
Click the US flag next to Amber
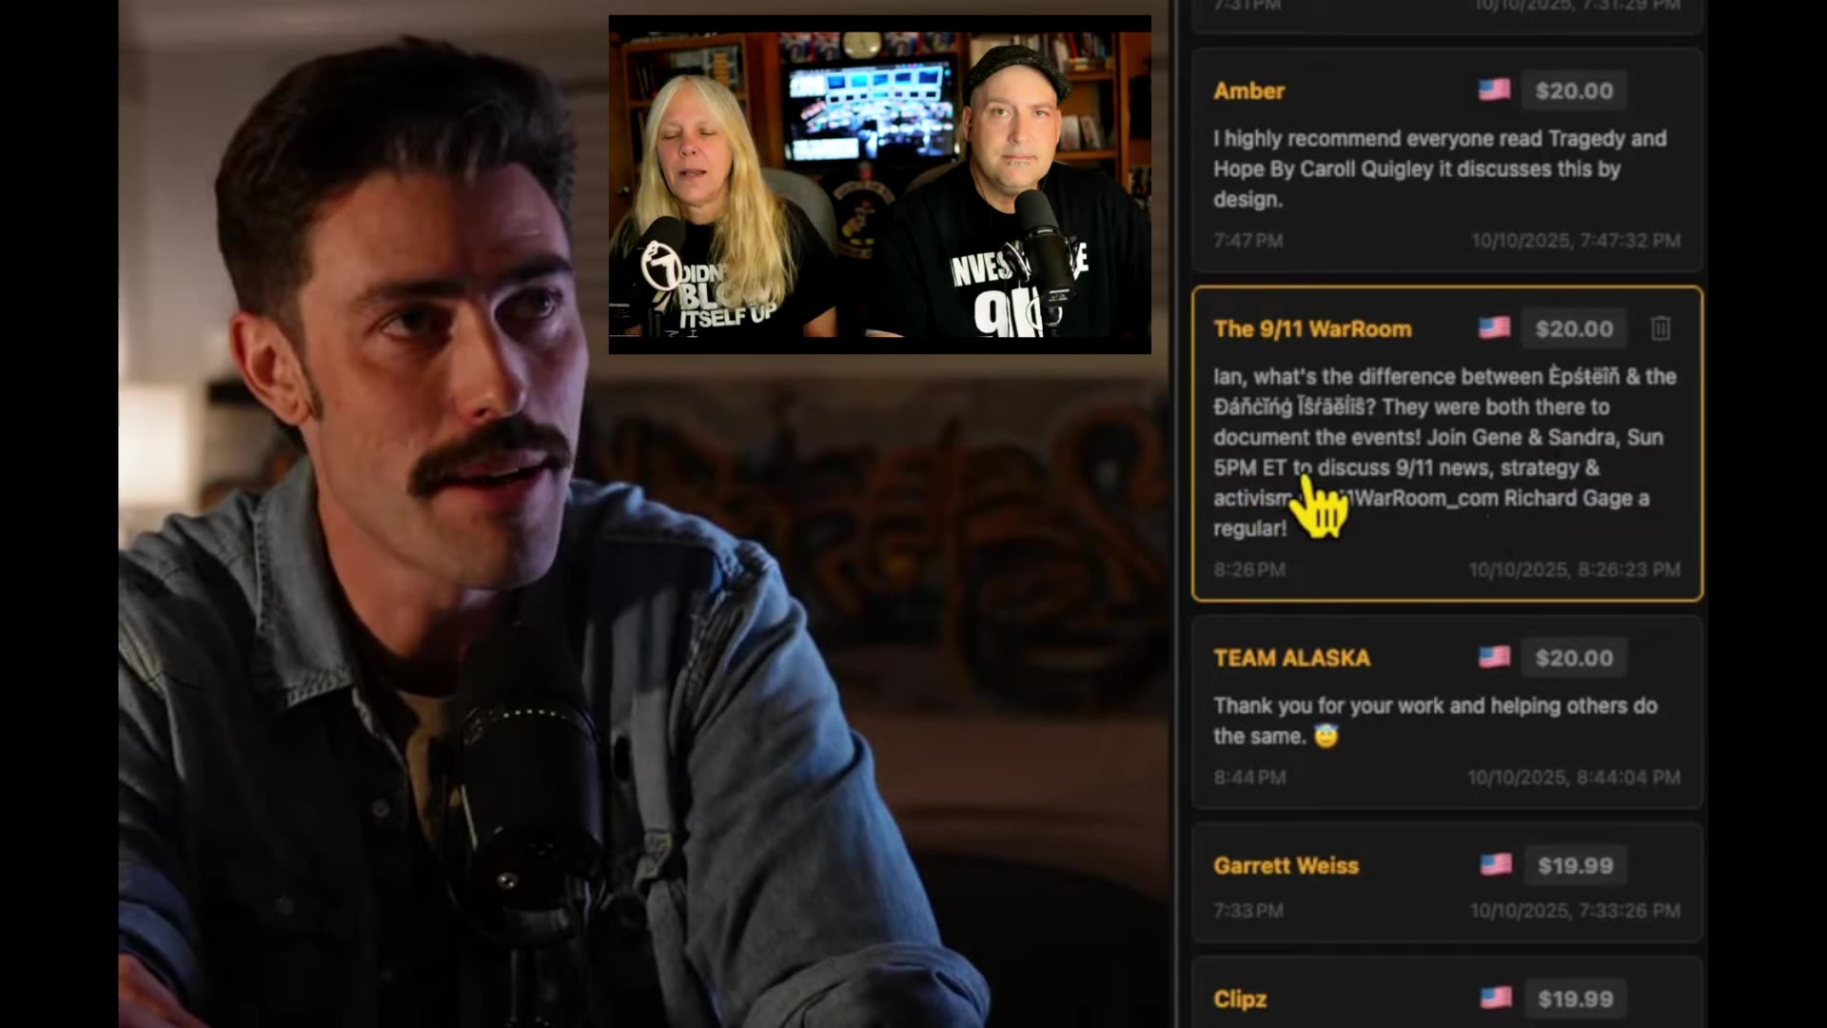[x=1494, y=90]
